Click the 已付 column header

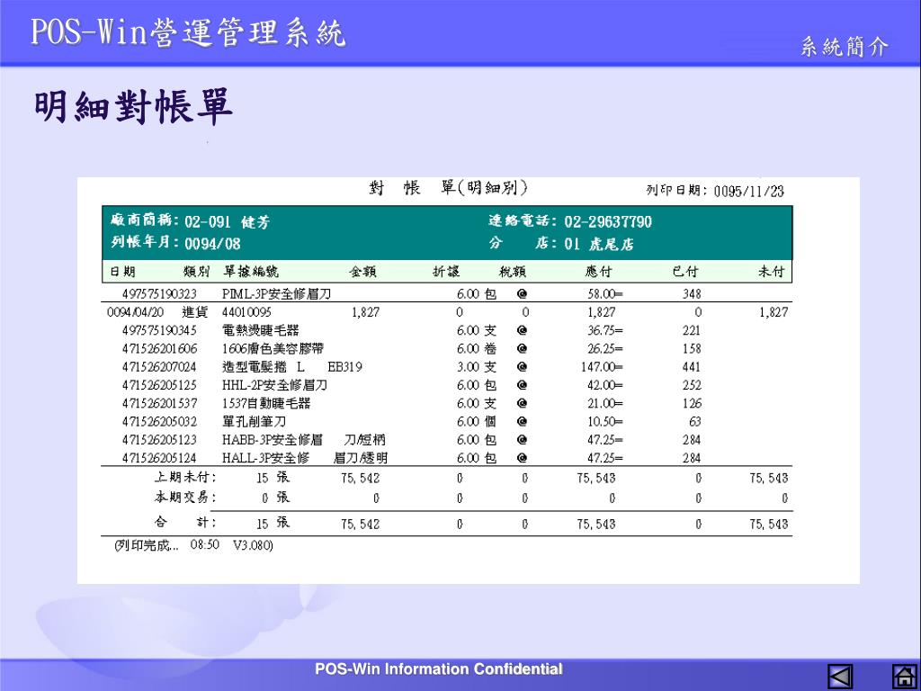tap(684, 272)
